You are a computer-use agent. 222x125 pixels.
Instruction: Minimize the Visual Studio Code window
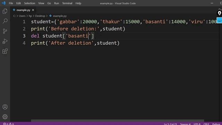click(212, 3)
